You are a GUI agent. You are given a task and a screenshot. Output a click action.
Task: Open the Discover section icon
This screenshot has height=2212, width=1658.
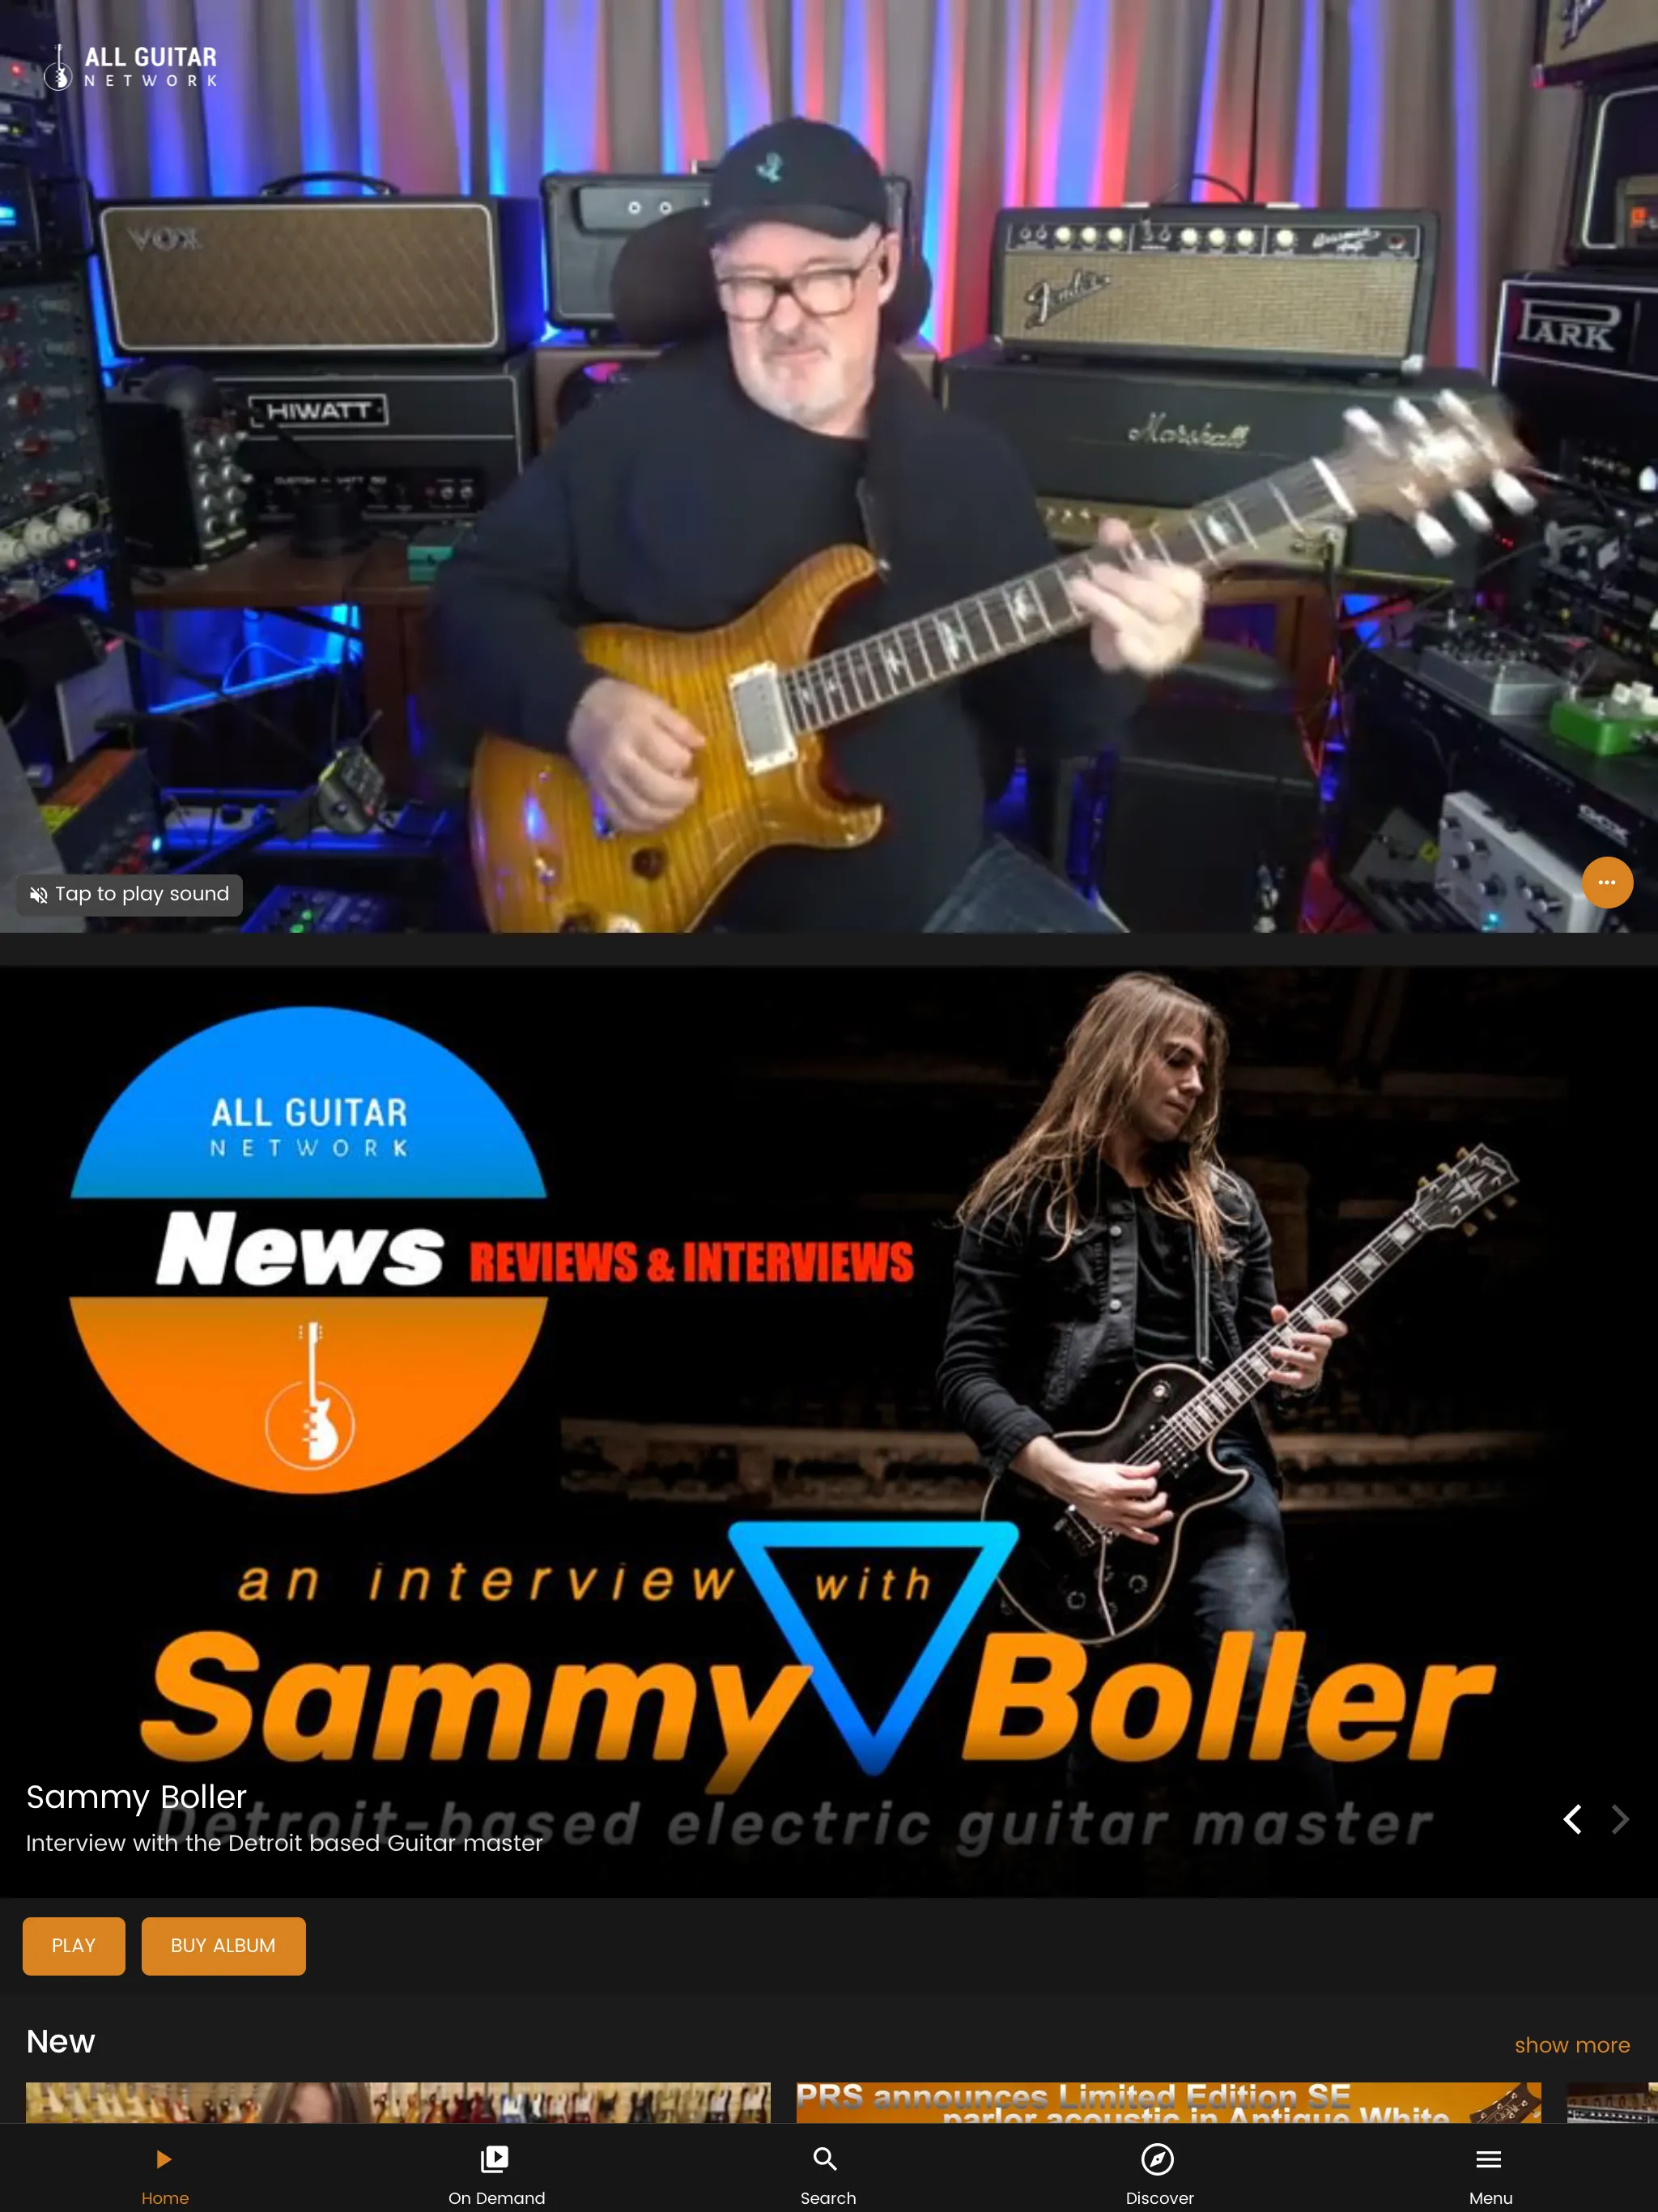(1158, 2159)
